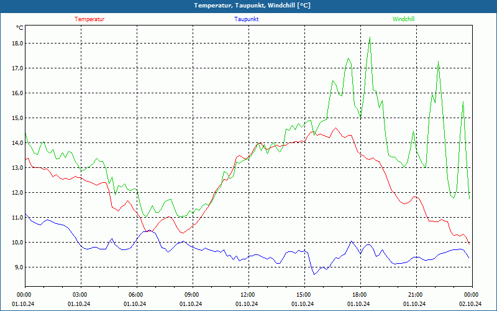Click the 16,0 y-axis value
Viewport: 497px width, 311px height.
point(19,93)
